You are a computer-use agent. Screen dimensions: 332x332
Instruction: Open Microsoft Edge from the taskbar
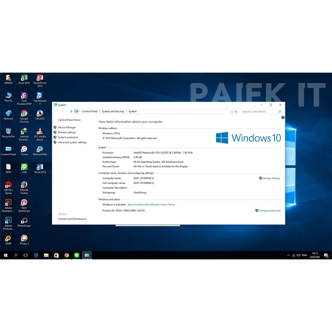[36, 255]
